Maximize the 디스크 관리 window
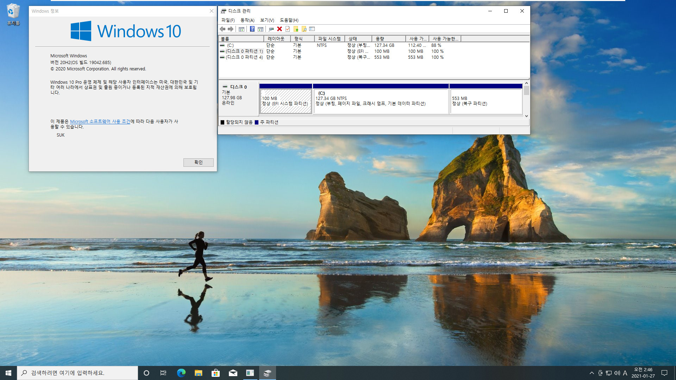This screenshot has width=676, height=380. (506, 11)
